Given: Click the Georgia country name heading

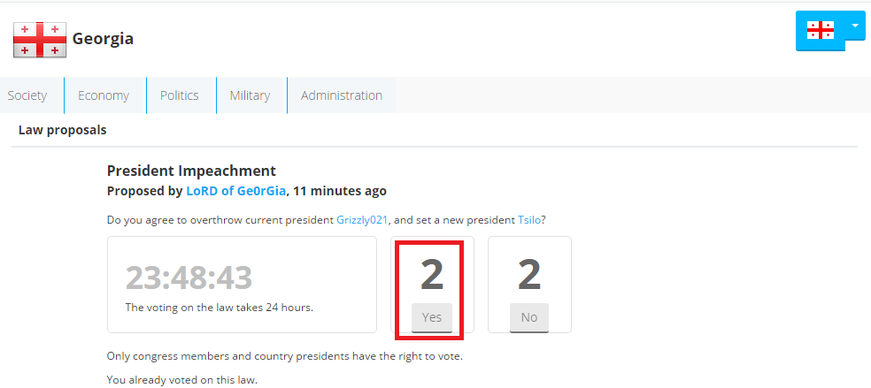Looking at the screenshot, I should coord(103,39).
